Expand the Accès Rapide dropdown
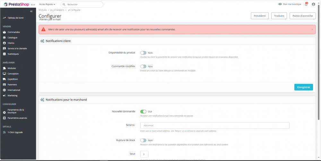321x161 pixels. pos(47,4)
